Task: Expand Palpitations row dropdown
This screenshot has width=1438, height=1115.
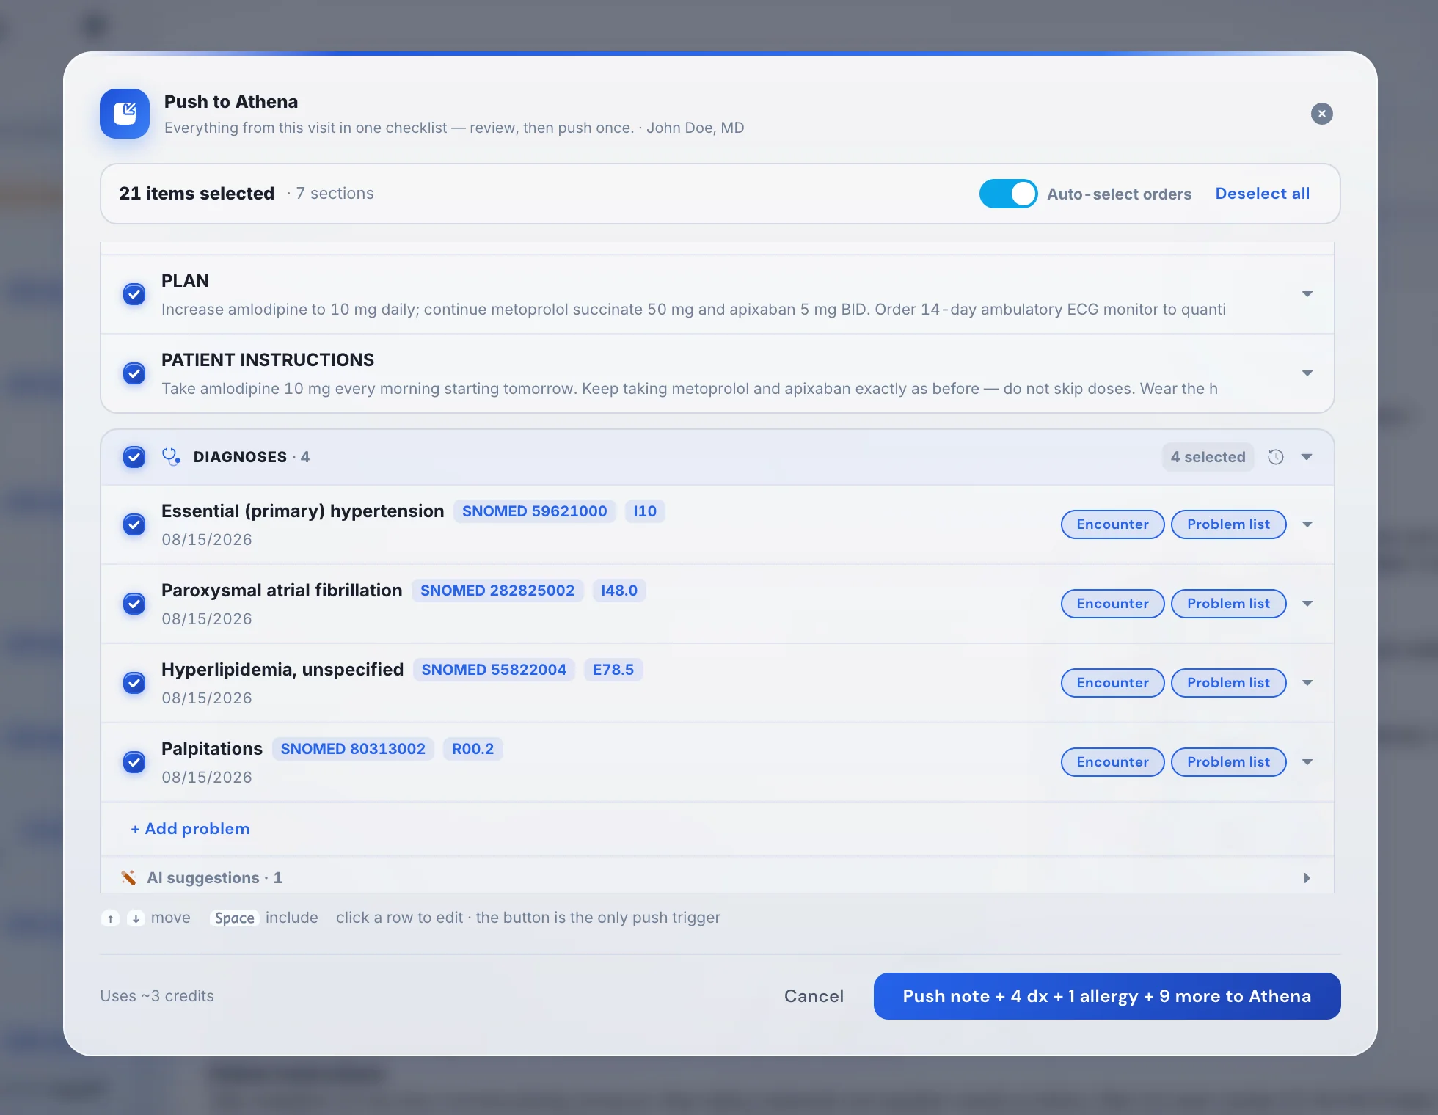Action: click(x=1307, y=762)
